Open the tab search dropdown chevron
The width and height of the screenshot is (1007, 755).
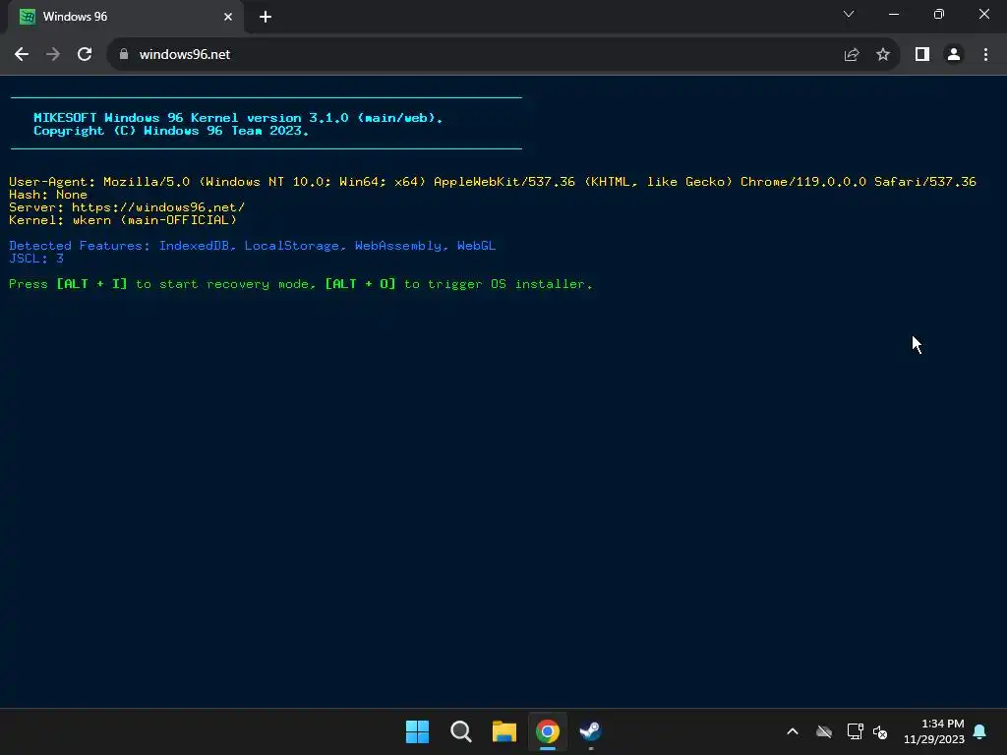pyautogui.click(x=849, y=14)
